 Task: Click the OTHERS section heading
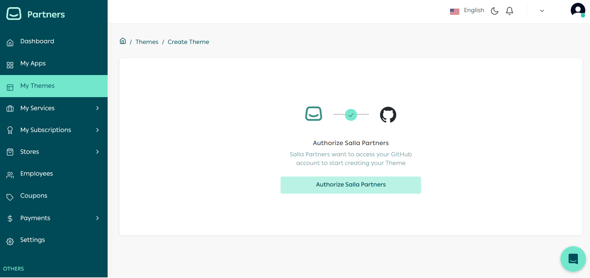coord(13,269)
